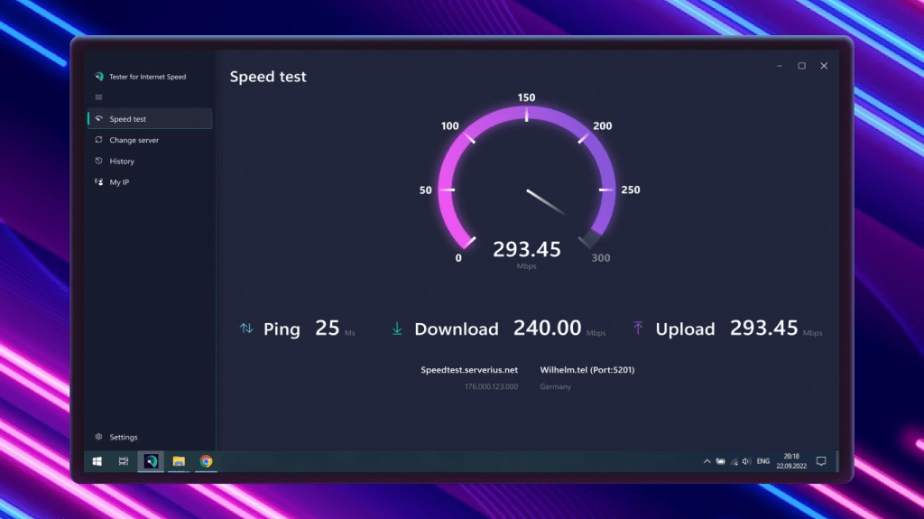Open the History page

(121, 162)
